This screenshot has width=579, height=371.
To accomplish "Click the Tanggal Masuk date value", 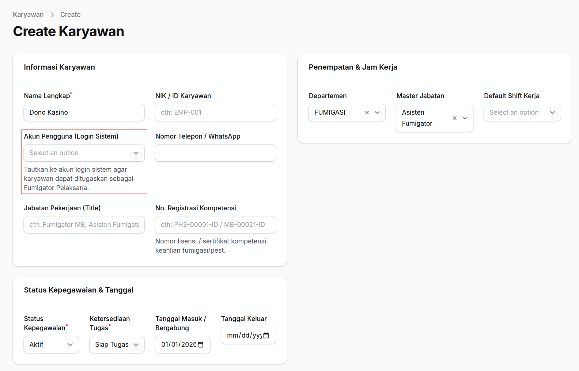I will pos(179,345).
